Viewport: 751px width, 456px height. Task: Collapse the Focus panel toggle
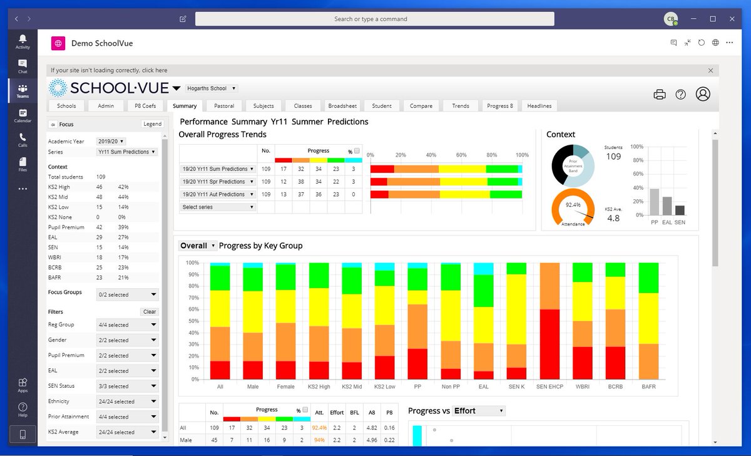pos(53,124)
